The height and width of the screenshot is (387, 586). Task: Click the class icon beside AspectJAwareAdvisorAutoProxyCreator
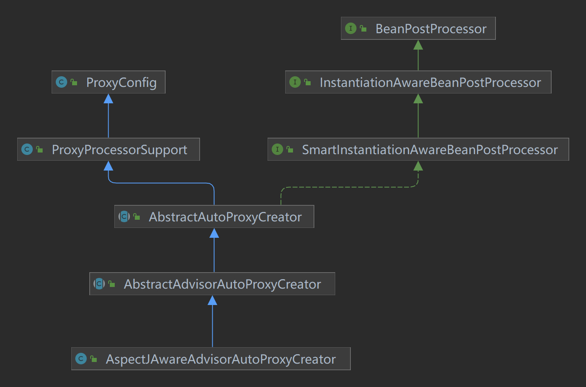coord(81,359)
